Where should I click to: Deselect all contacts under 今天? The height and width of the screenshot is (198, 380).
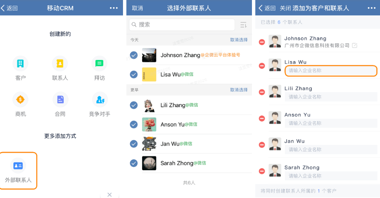click(x=239, y=40)
